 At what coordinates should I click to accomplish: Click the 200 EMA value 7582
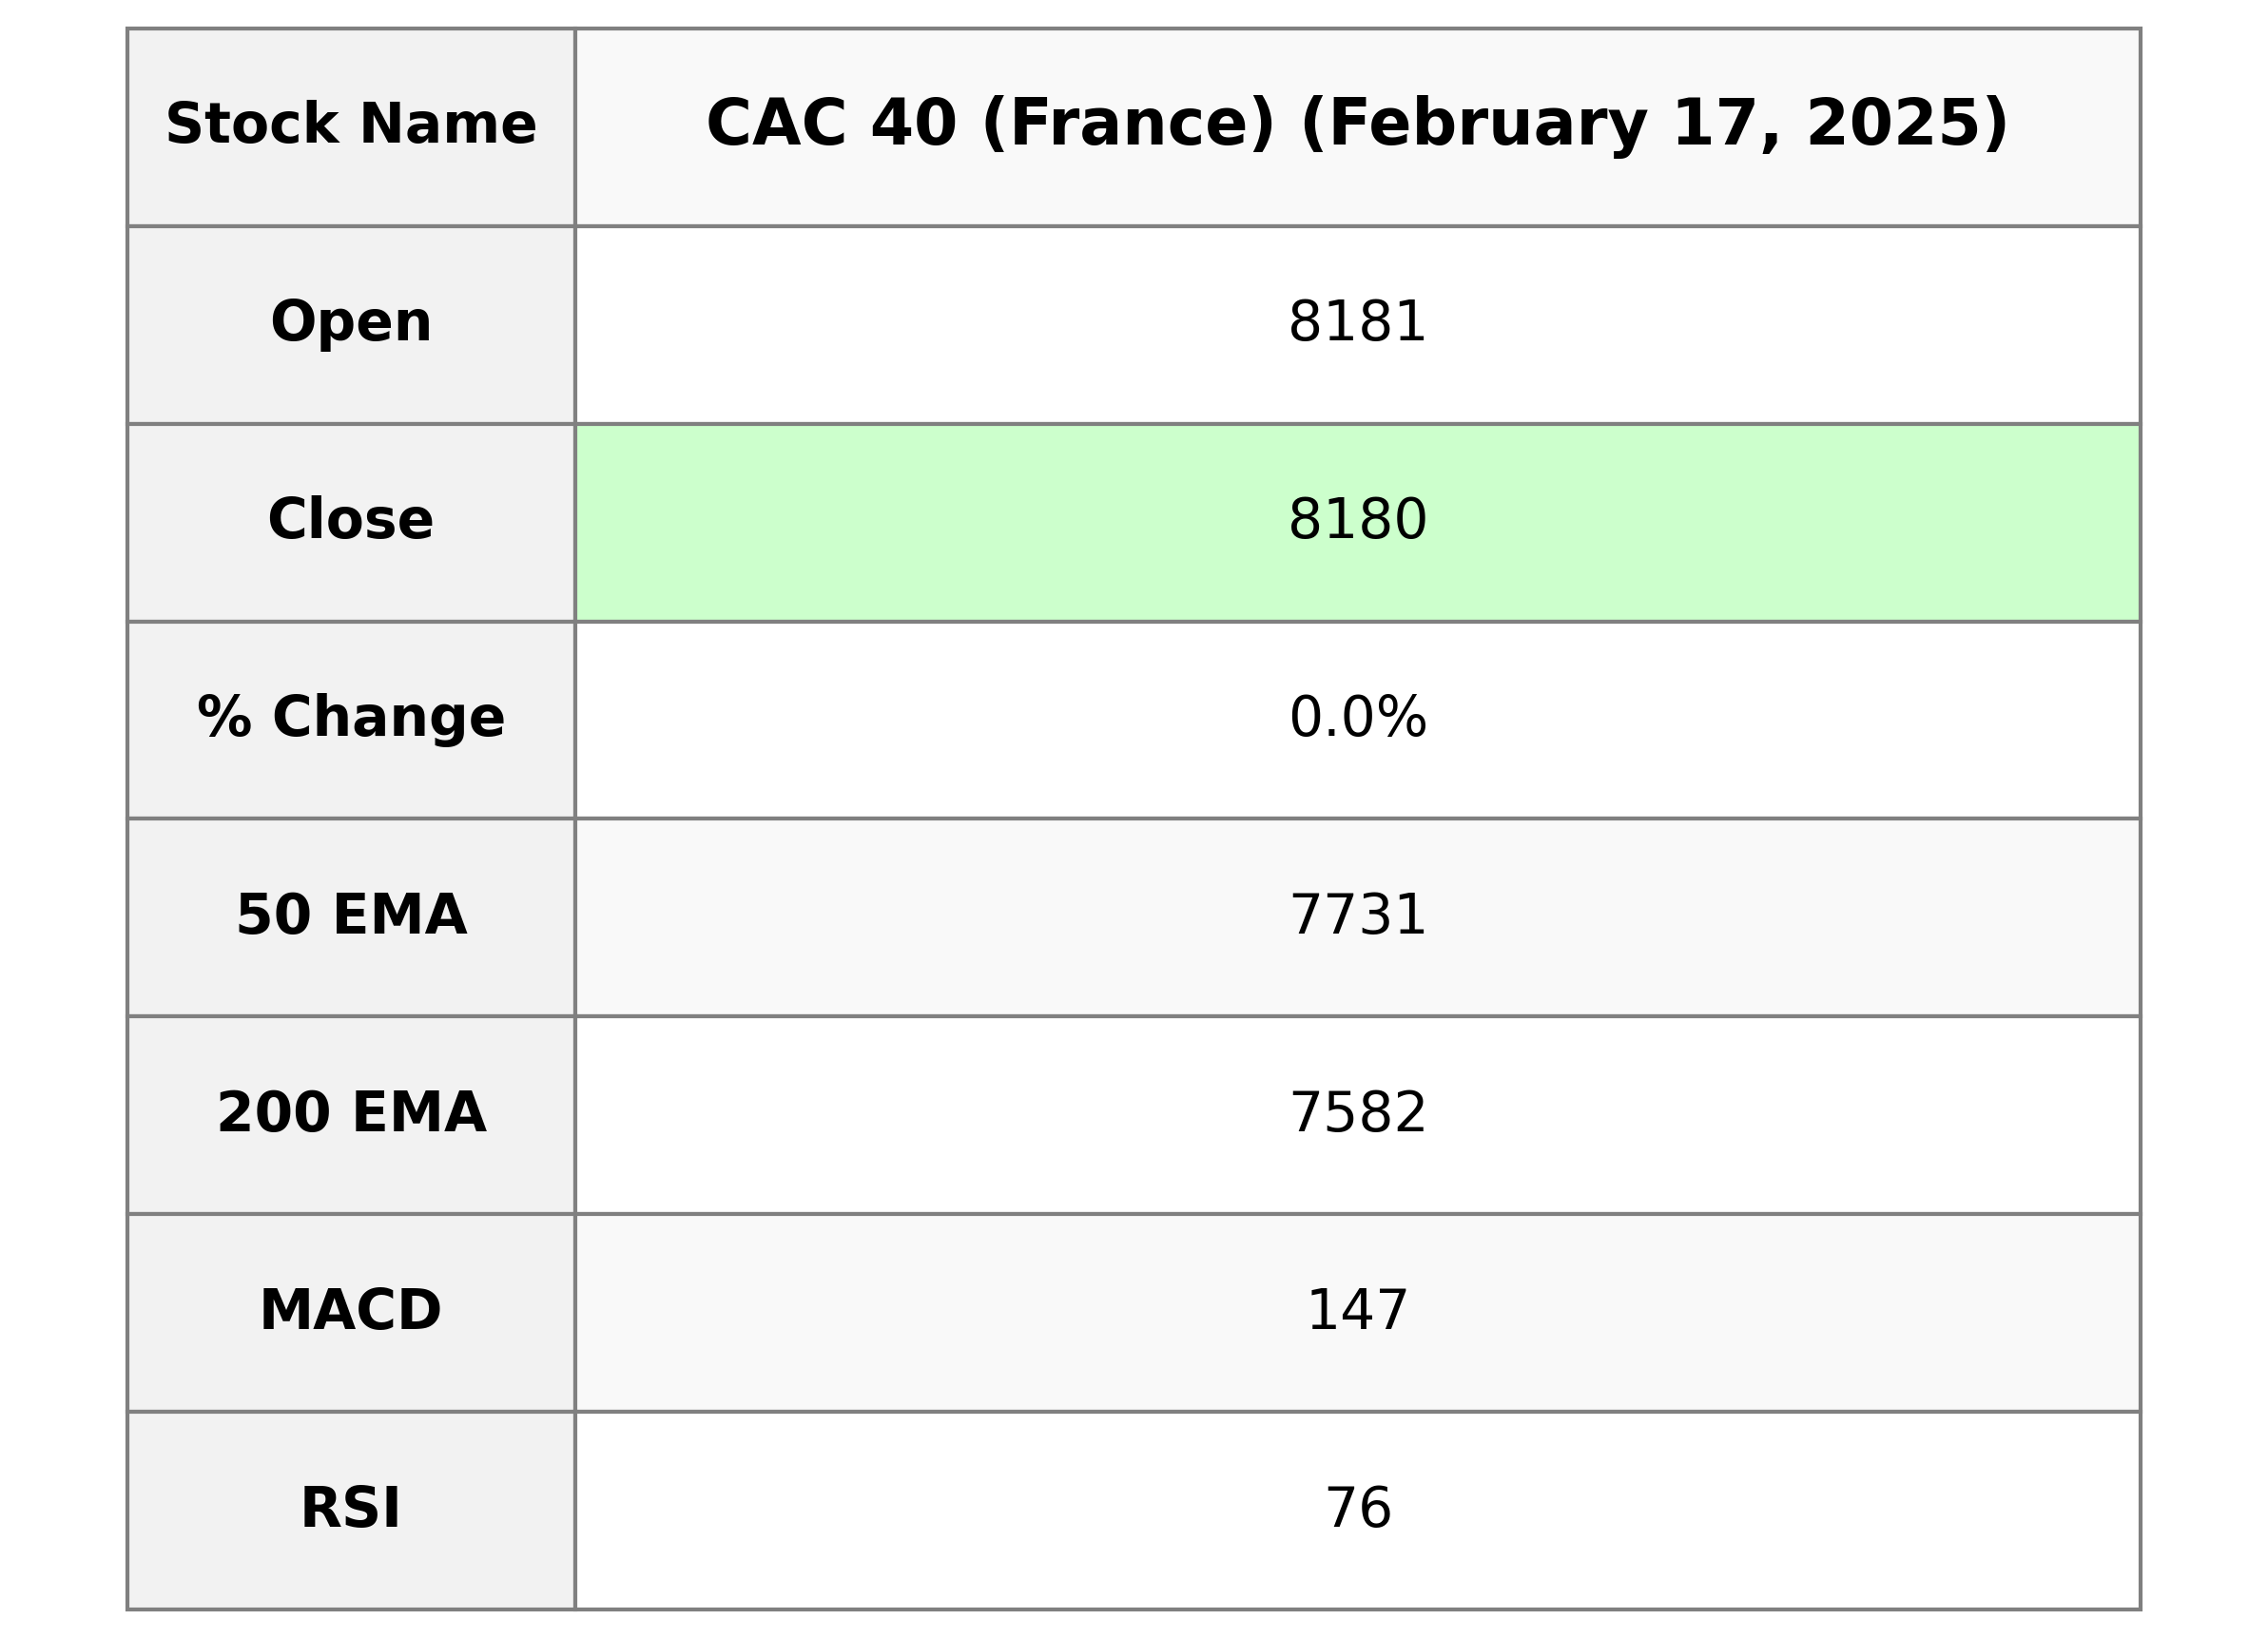pos(1357,1113)
